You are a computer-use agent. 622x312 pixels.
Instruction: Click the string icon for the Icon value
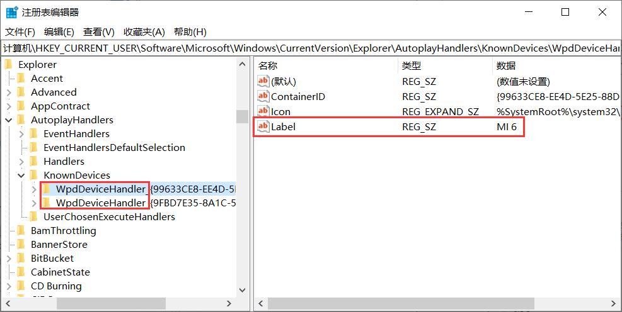click(x=263, y=111)
